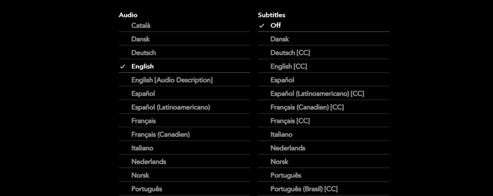Enable Español (Latinoamericano) [CC] subtitles

pos(323,93)
